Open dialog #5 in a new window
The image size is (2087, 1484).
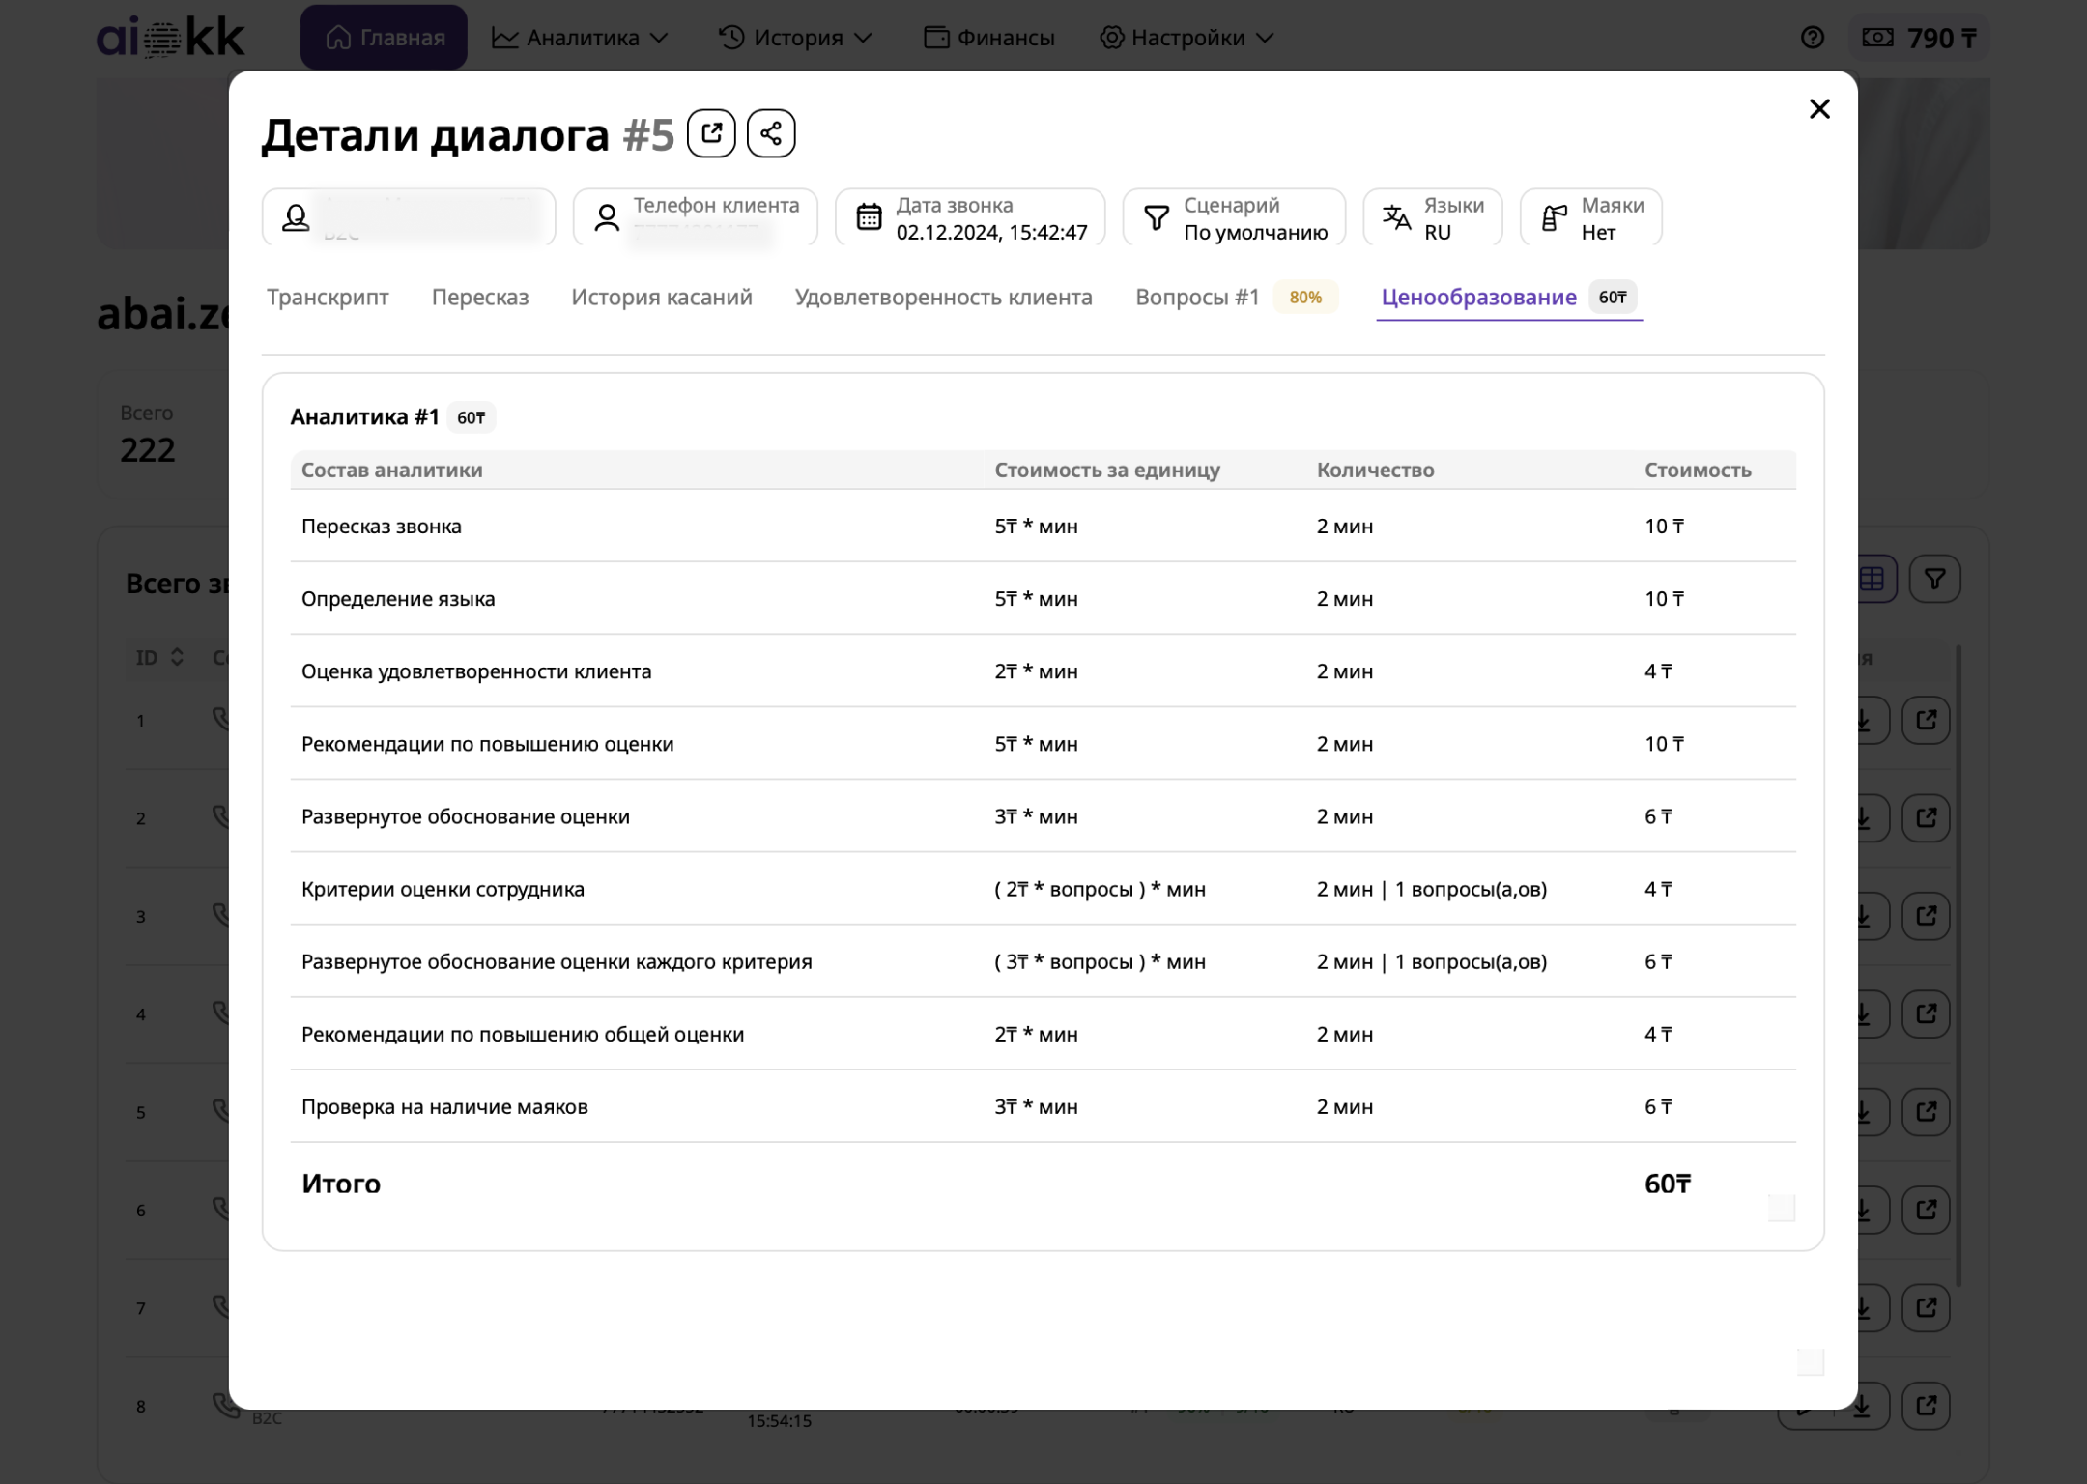pos(711,133)
